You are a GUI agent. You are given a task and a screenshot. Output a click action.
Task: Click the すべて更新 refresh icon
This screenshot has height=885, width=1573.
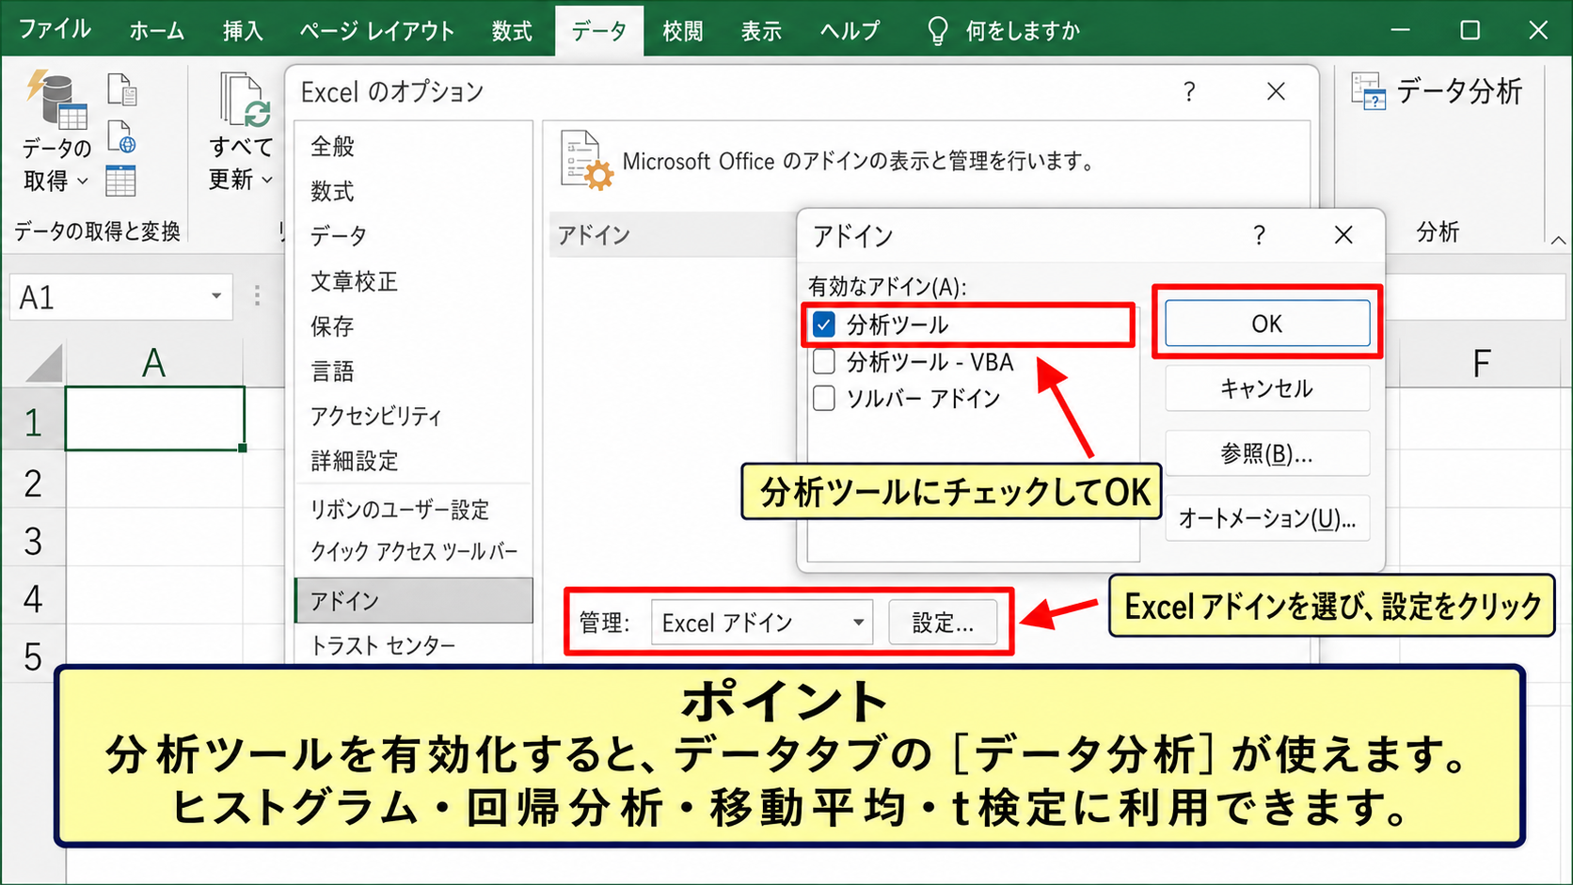coord(245,100)
